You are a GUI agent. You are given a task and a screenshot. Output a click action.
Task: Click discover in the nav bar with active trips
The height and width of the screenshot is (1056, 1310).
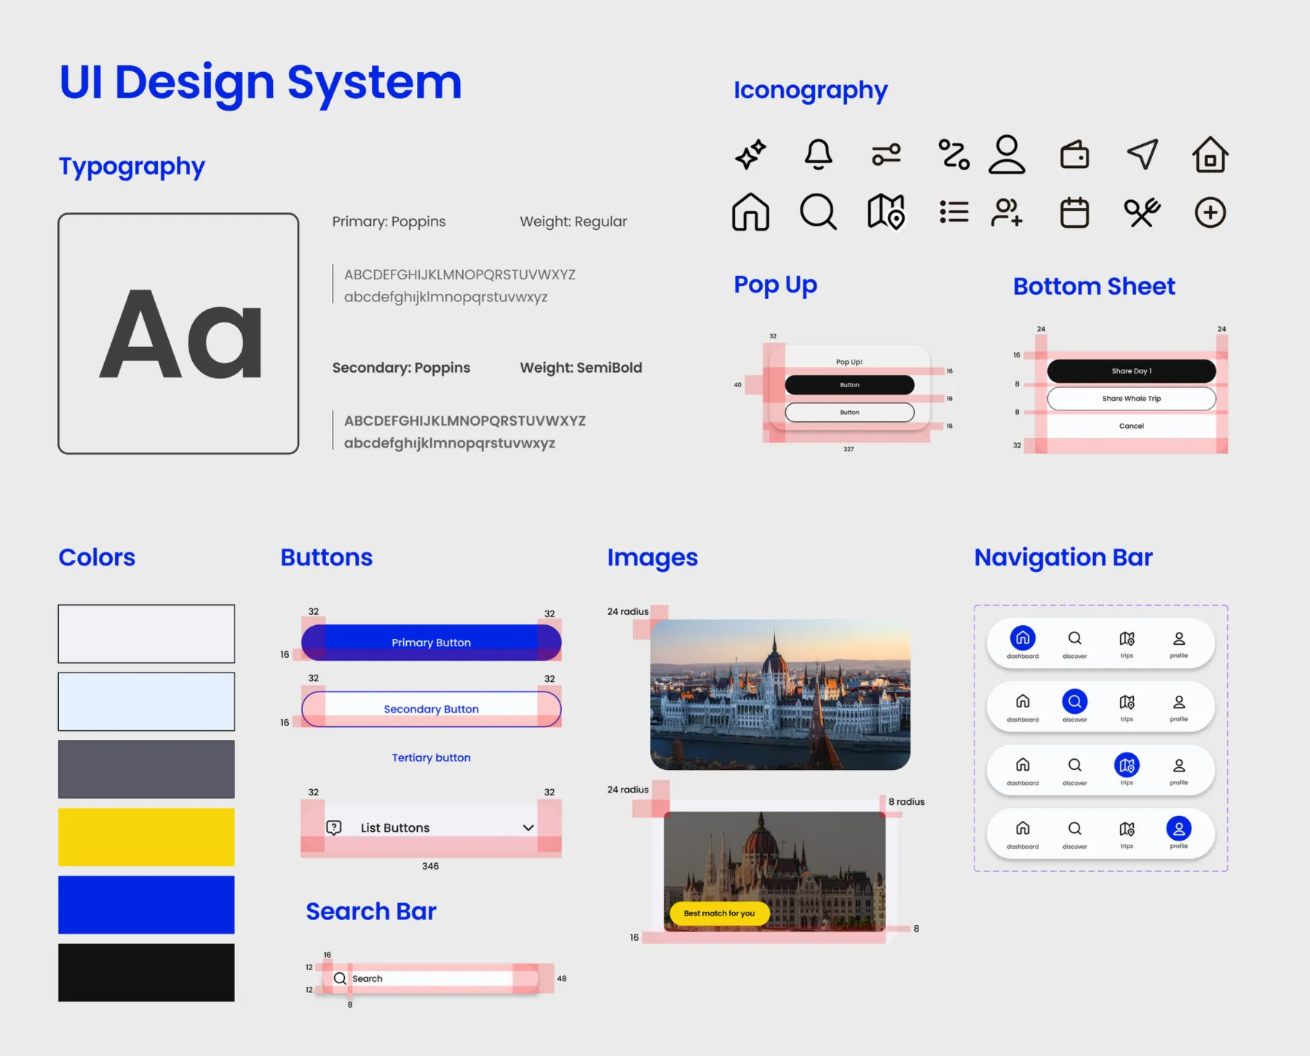point(1074,770)
